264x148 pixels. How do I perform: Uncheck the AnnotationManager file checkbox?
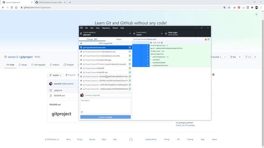(x=81, y=60)
